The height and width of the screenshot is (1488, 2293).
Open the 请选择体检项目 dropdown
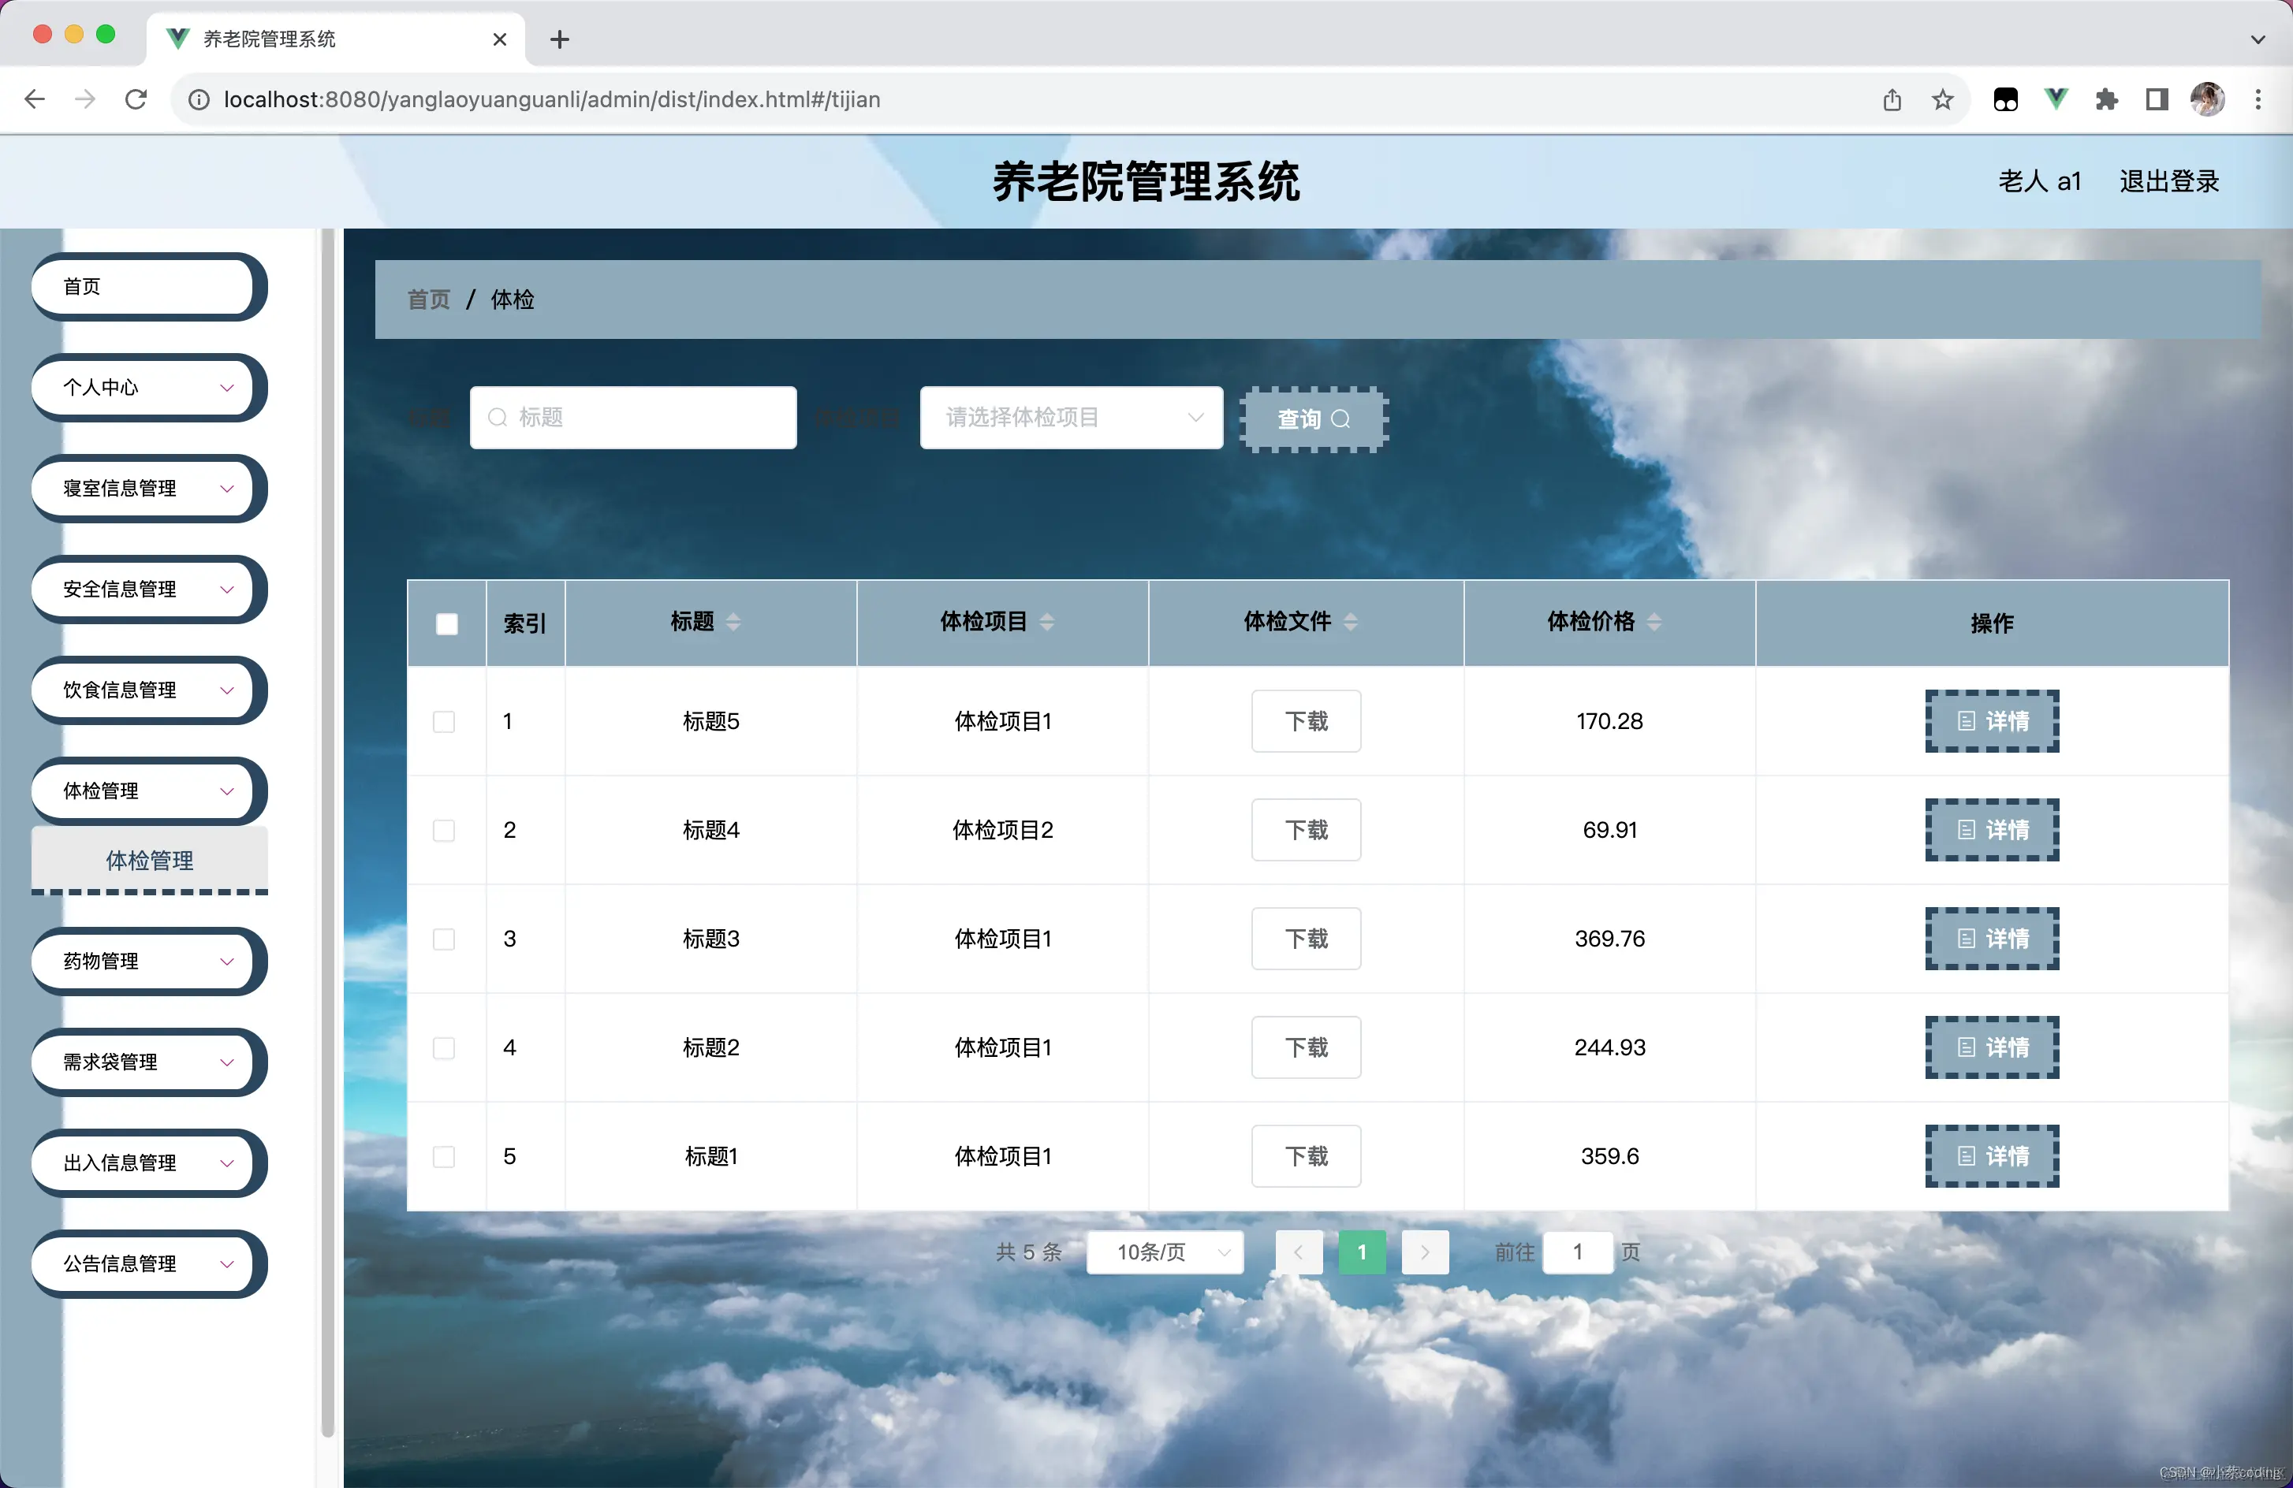click(x=1070, y=417)
